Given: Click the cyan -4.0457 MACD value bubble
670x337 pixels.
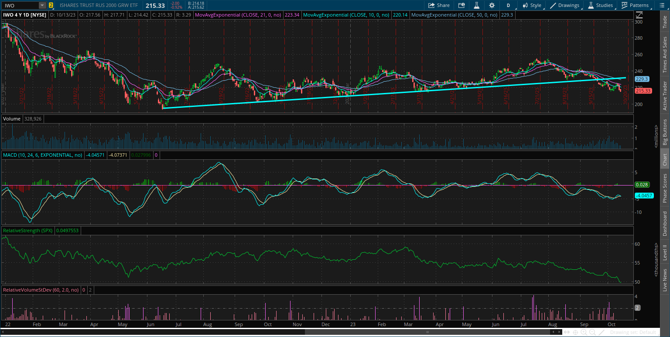Looking at the screenshot, I should (x=644, y=196).
